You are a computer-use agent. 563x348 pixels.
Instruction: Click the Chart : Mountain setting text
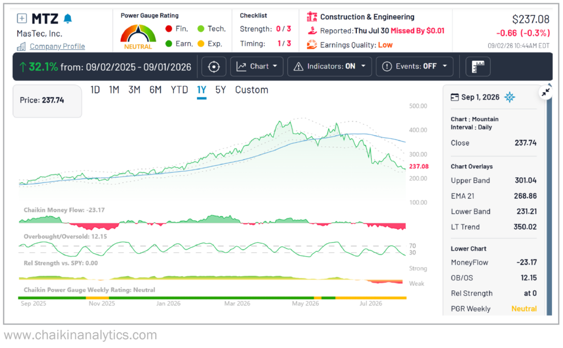tap(474, 119)
